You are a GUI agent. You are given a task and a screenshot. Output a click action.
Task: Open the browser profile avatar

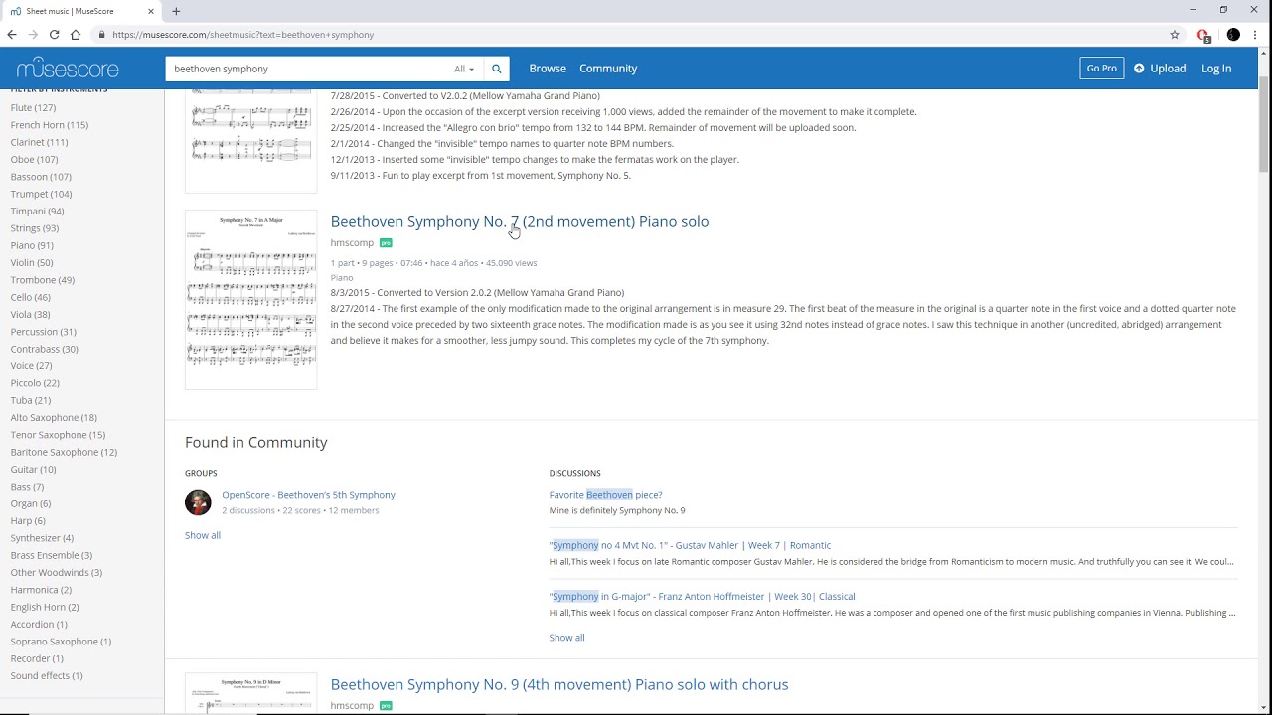click(x=1233, y=35)
